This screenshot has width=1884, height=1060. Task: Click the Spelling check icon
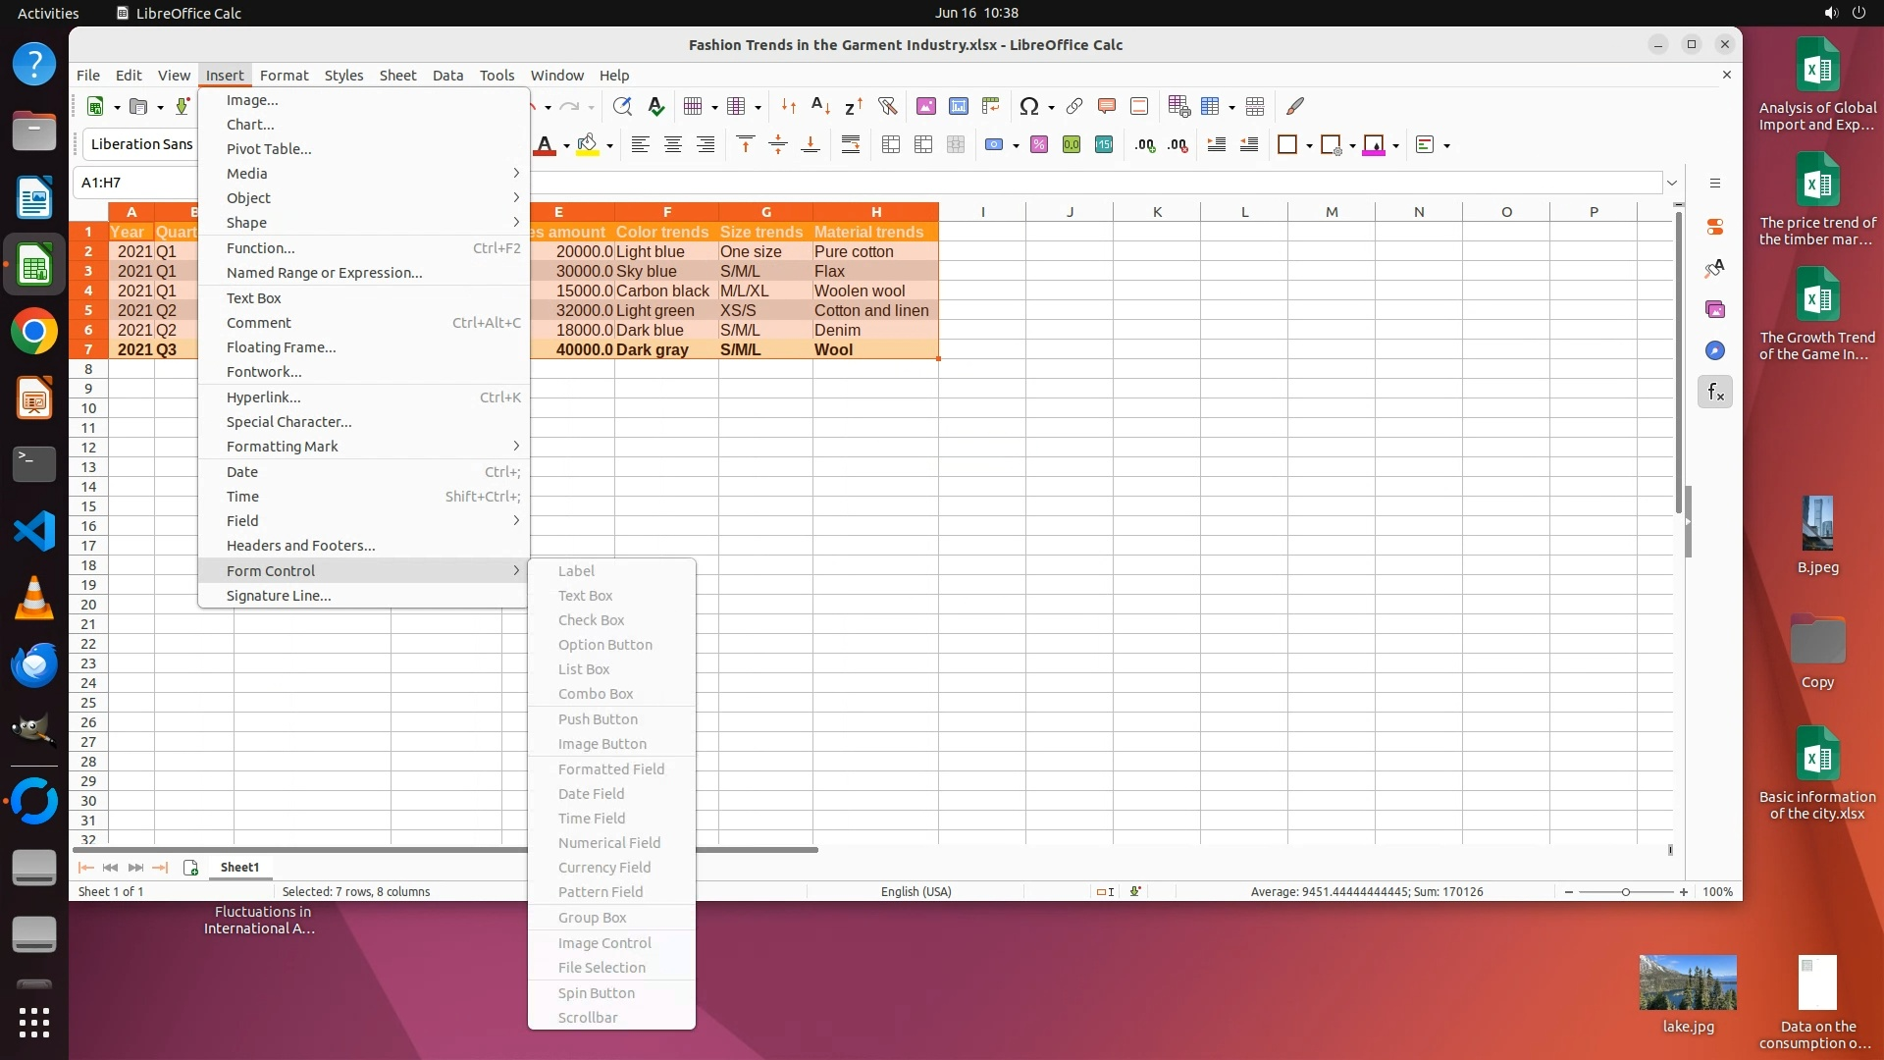coord(656,106)
